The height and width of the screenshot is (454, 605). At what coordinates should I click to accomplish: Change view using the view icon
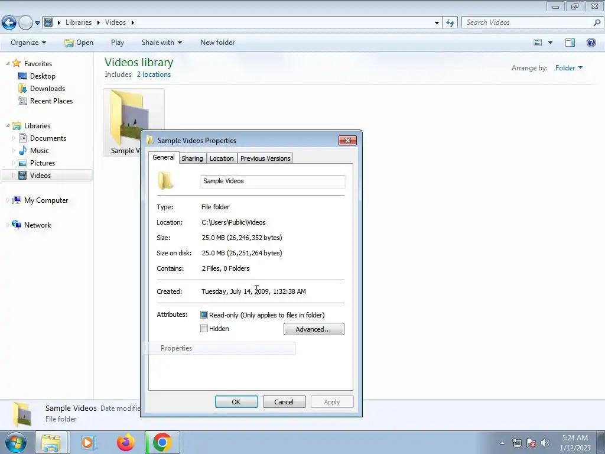click(538, 43)
